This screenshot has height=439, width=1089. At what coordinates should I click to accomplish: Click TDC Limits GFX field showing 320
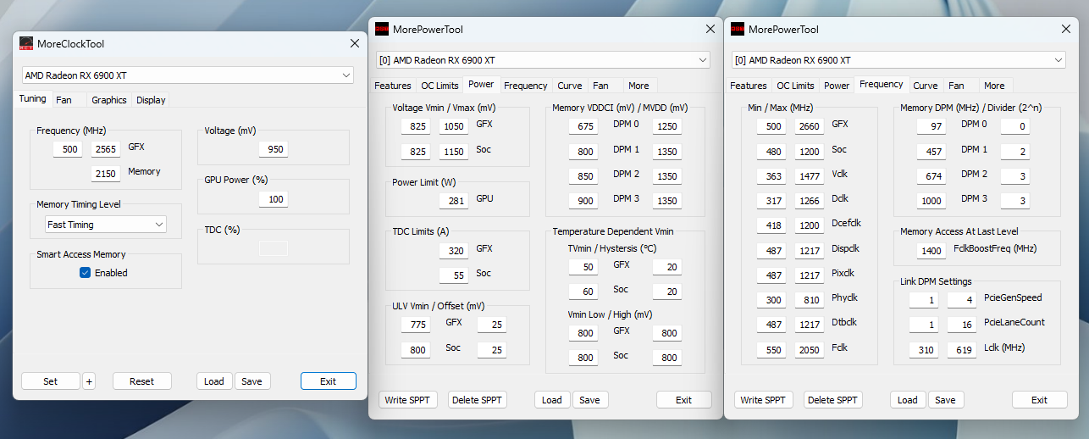point(454,251)
